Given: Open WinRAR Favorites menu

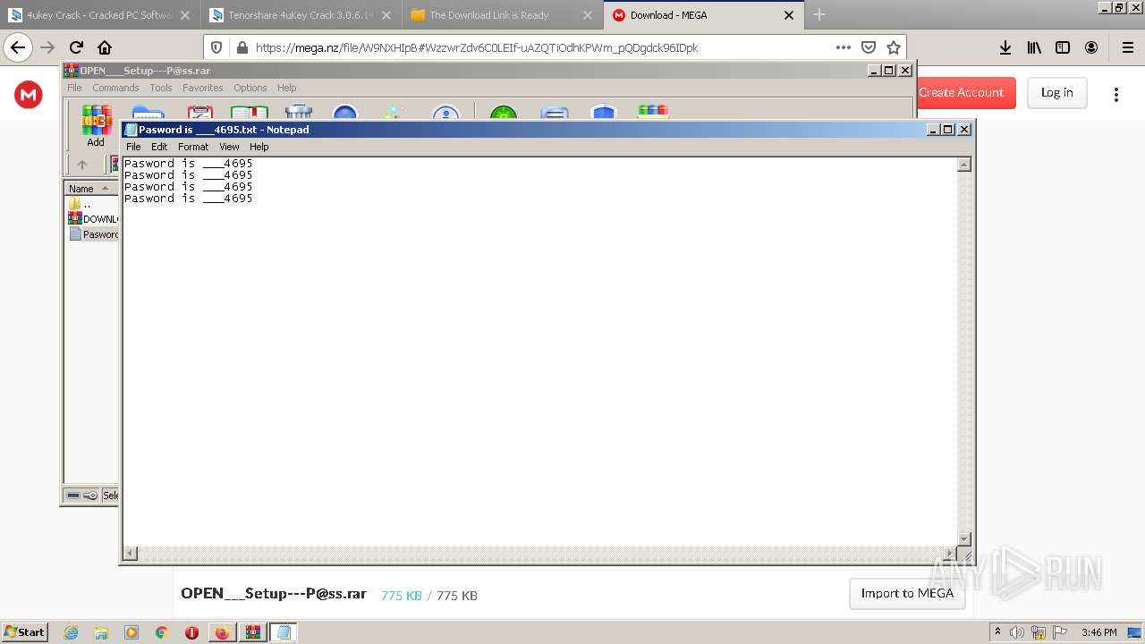Looking at the screenshot, I should [203, 88].
